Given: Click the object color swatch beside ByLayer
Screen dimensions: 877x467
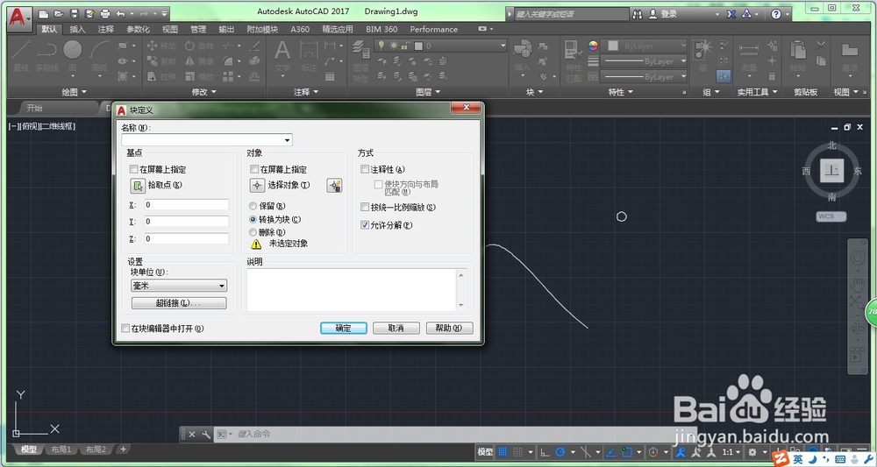Looking at the screenshot, I should pos(614,46).
